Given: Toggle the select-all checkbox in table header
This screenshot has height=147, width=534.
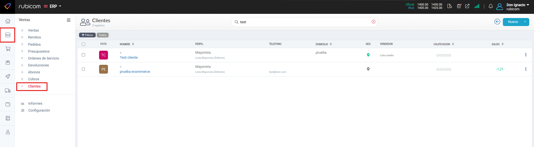Looking at the screenshot, I should click(x=83, y=44).
